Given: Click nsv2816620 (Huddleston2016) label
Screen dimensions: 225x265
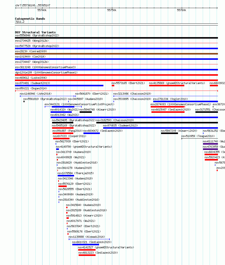Looking at the screenshot, I should click(77, 163).
